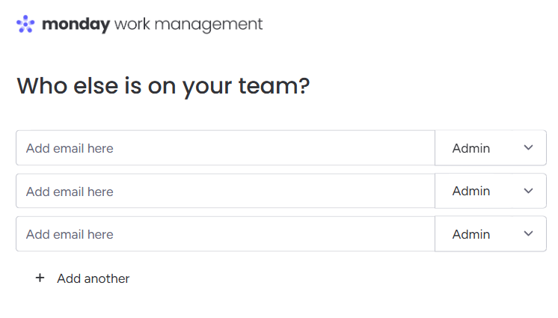The height and width of the screenshot is (318, 558).
Task: Click placeholder text in the top email box
Action: [70, 148]
